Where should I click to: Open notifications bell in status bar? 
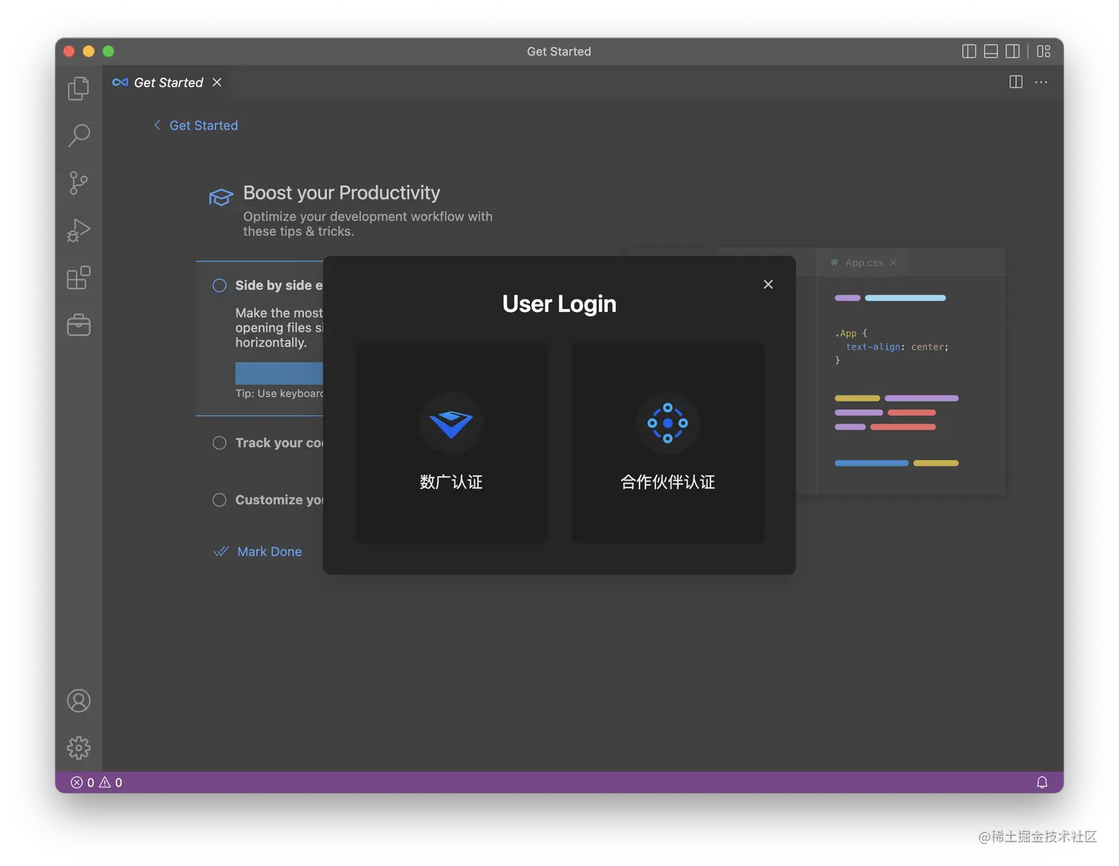1042,782
